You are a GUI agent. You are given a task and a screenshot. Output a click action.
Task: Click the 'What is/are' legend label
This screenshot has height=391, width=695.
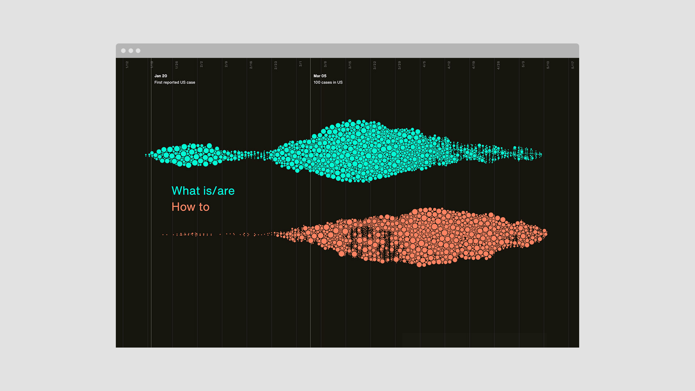203,191
